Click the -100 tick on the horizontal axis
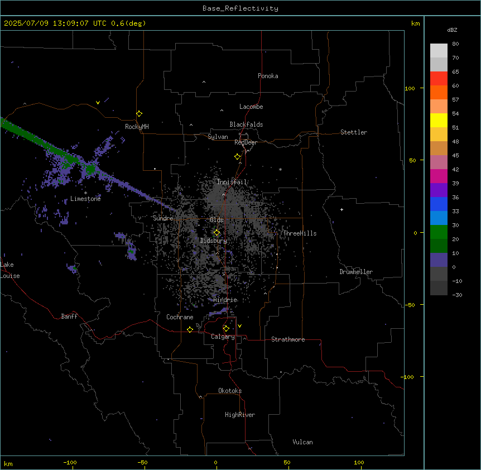 coord(70,462)
